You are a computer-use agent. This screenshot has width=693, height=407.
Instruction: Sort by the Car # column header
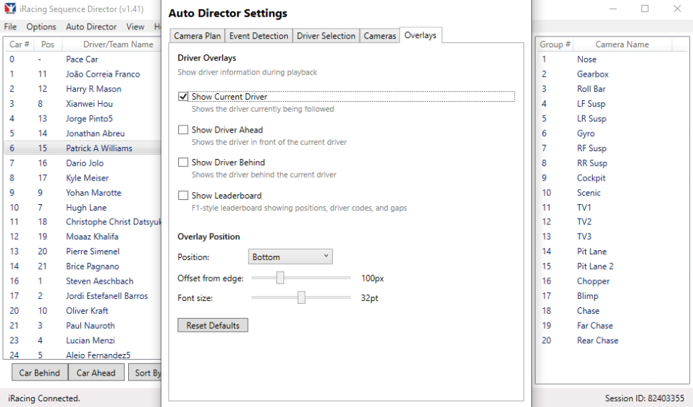click(x=19, y=44)
